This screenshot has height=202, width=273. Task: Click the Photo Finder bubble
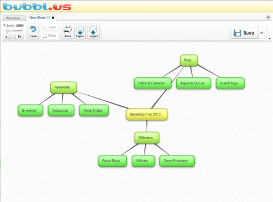94,111
